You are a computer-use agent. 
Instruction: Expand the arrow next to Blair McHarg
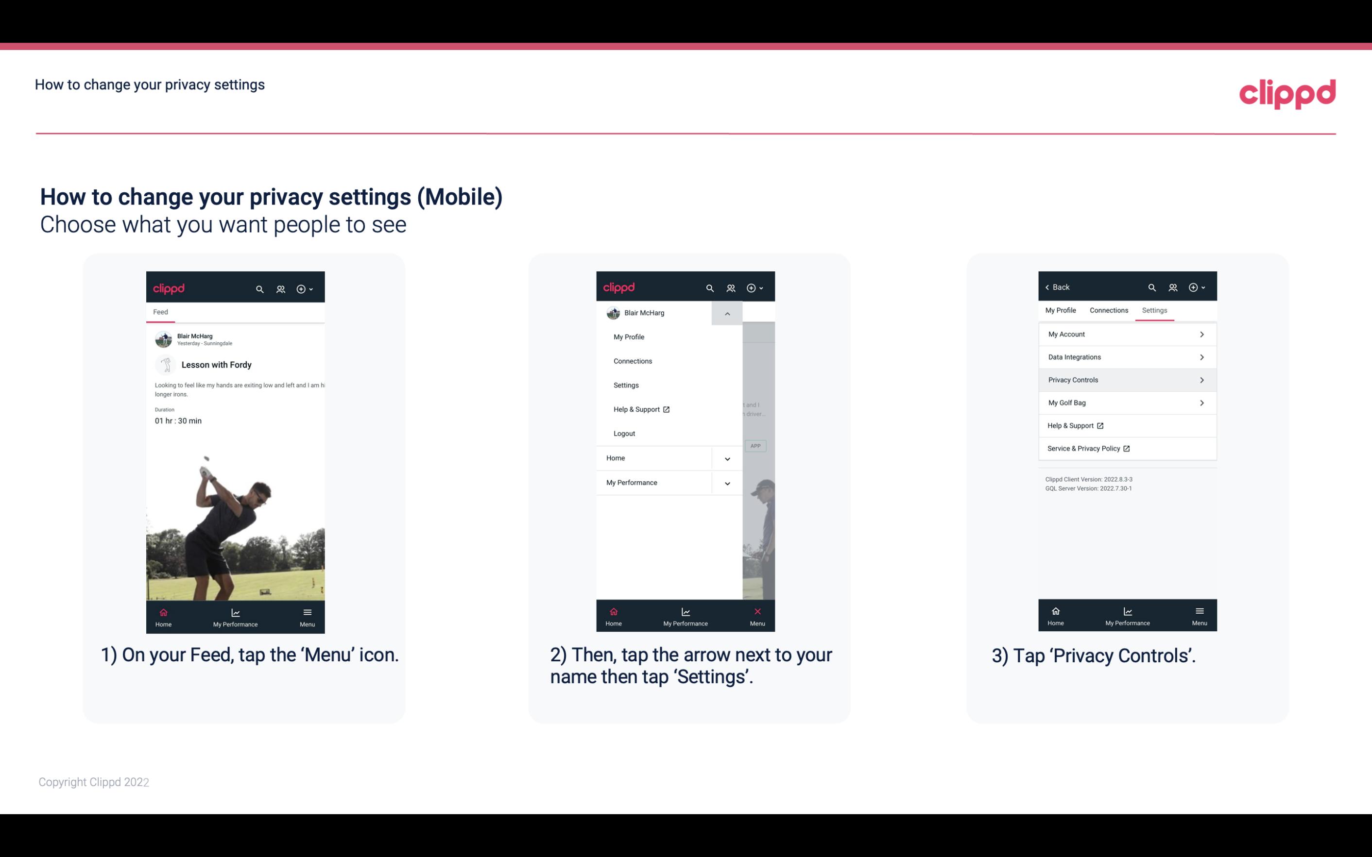tap(728, 314)
